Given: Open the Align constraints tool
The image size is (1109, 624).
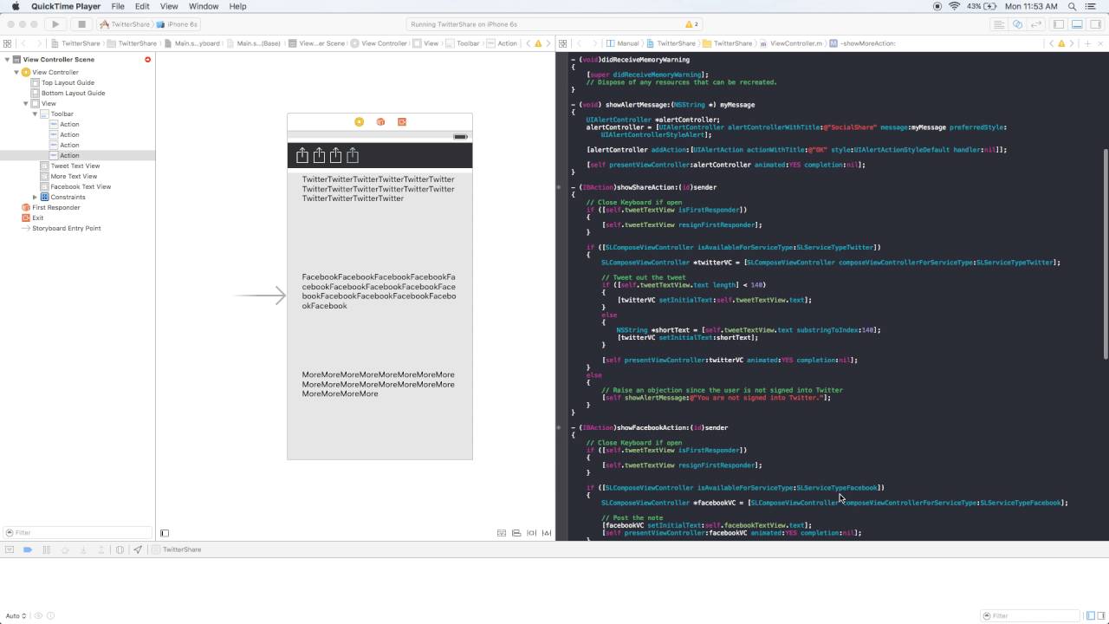Looking at the screenshot, I should tap(516, 533).
